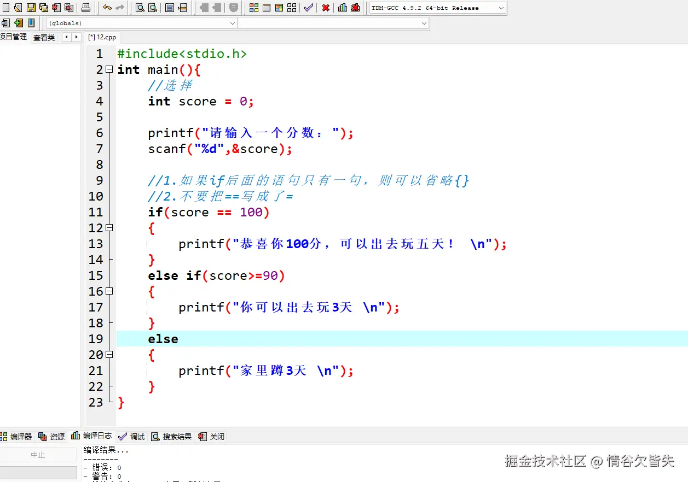Click the Close file toolbar icon
This screenshot has width=688, height=482.
56,8
